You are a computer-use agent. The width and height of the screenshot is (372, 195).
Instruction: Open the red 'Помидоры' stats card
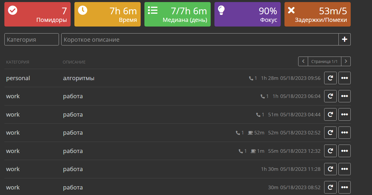point(37,14)
